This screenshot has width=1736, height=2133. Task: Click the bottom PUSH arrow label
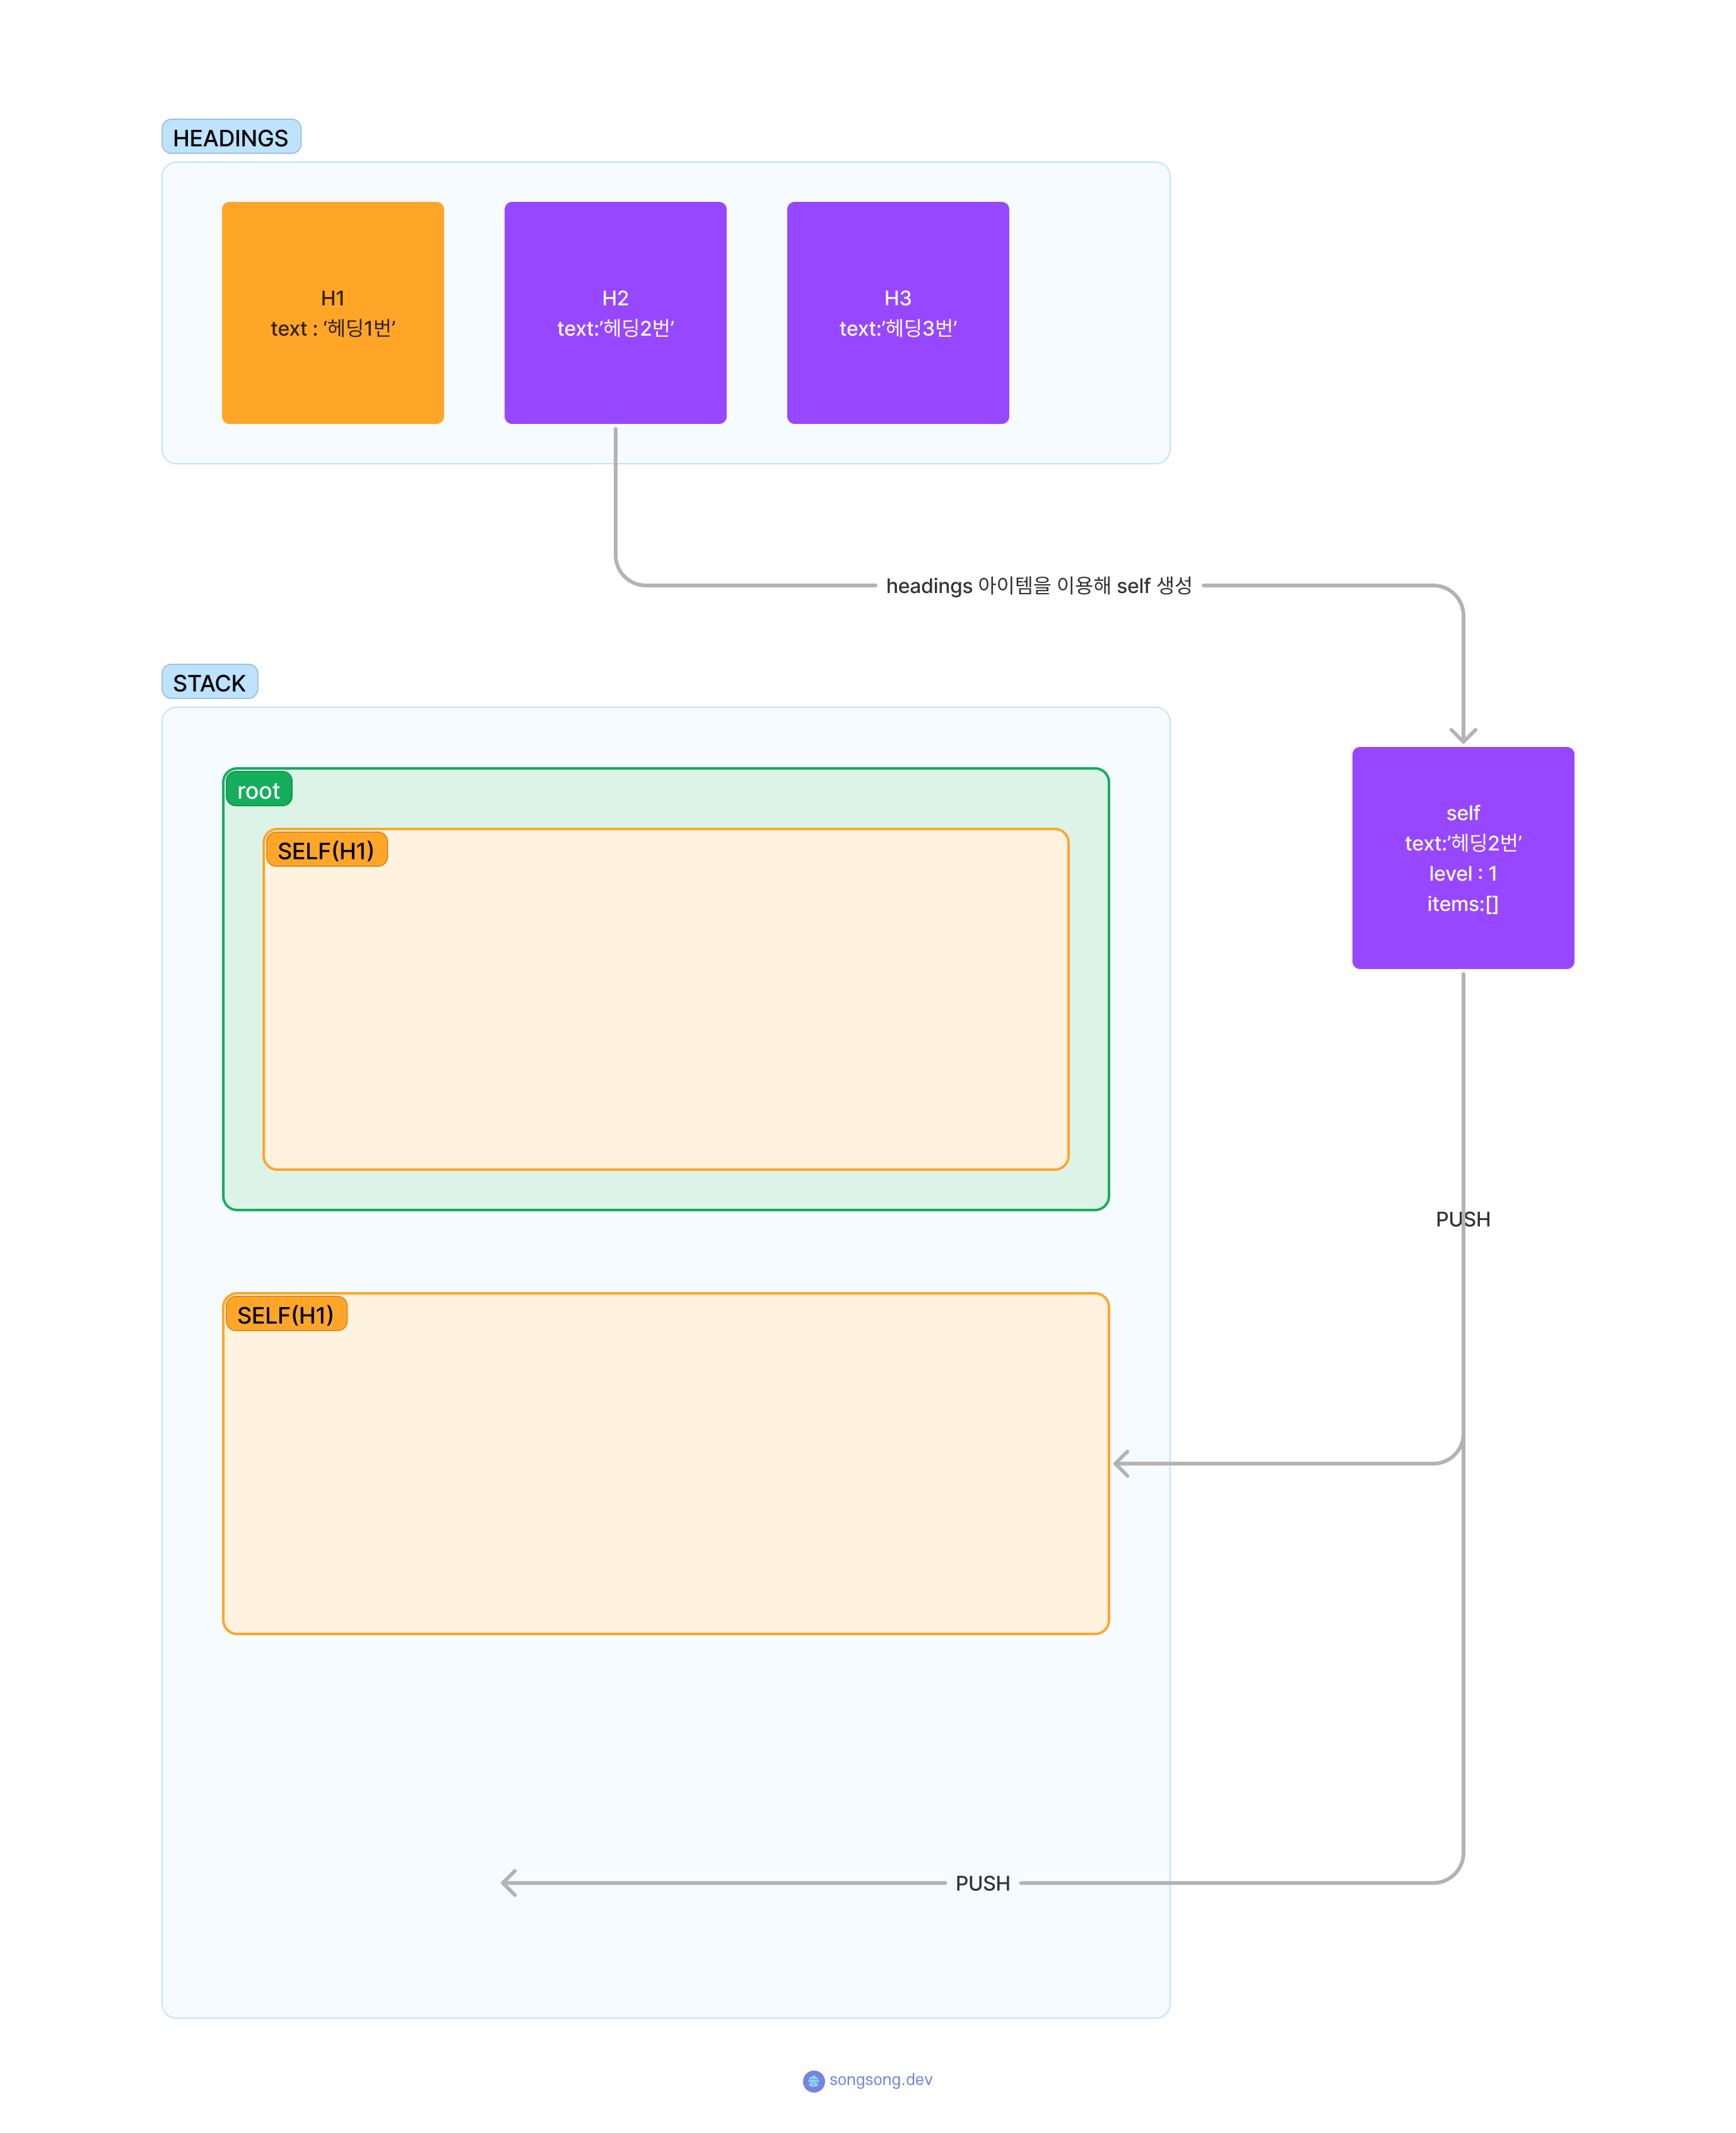click(982, 1882)
